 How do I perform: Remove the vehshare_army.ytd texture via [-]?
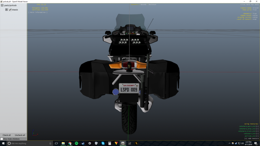point(257,129)
